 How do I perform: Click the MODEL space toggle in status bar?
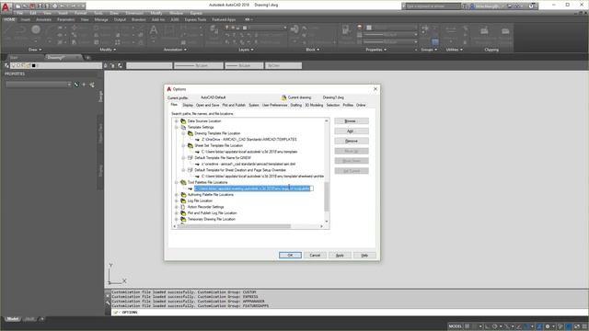(455, 326)
